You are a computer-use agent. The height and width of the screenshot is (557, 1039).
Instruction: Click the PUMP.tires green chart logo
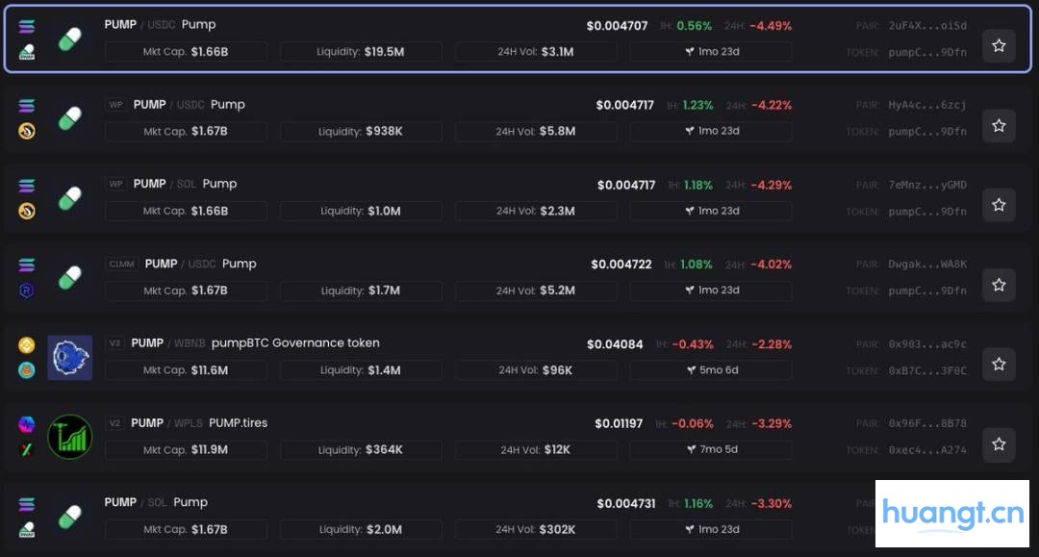(x=69, y=437)
